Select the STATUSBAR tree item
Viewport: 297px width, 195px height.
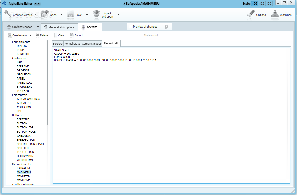[24, 87]
